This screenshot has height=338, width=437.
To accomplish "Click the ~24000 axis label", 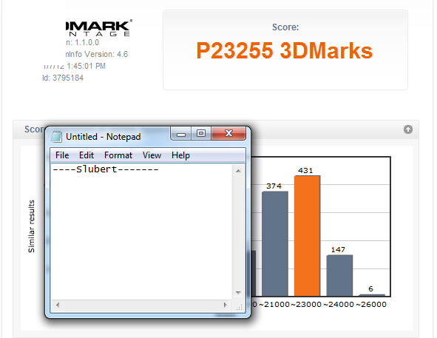I will point(339,304).
